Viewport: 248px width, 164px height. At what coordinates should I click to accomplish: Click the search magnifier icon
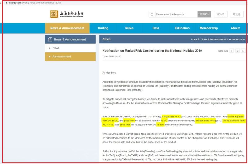152,14
